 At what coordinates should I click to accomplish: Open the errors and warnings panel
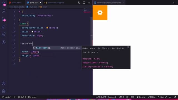[22, 97]
